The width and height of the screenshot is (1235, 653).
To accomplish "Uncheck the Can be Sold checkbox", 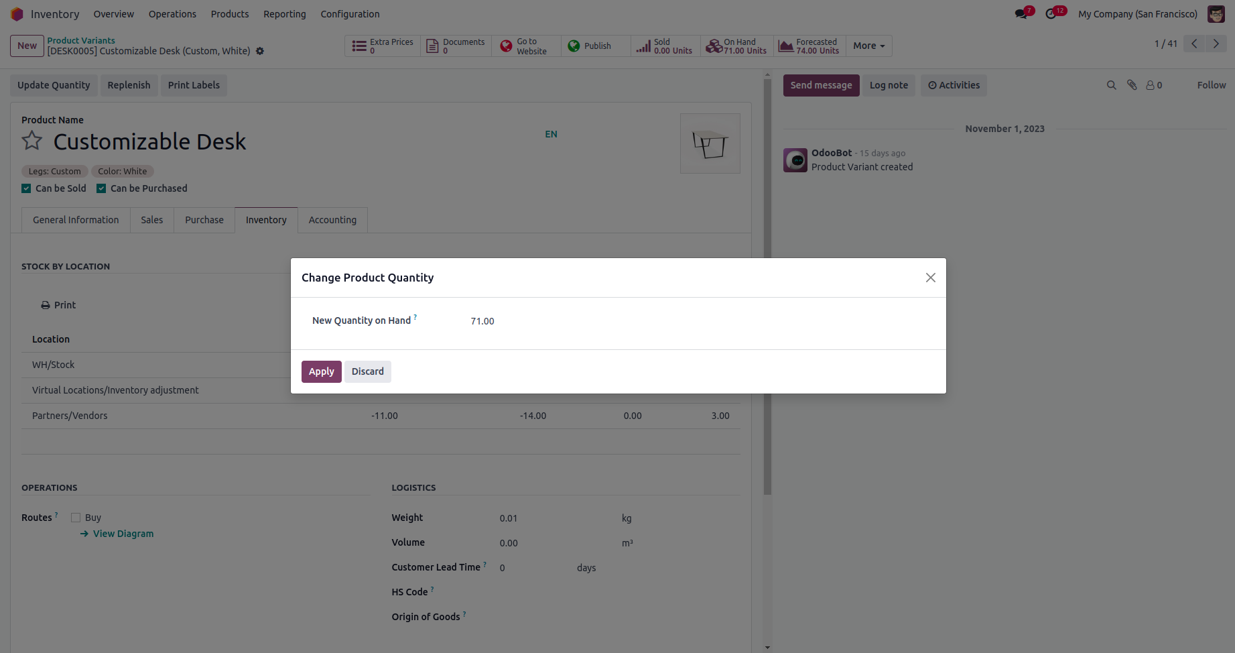I will (x=26, y=188).
